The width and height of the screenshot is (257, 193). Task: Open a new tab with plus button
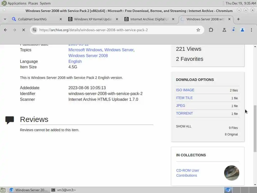238,19
